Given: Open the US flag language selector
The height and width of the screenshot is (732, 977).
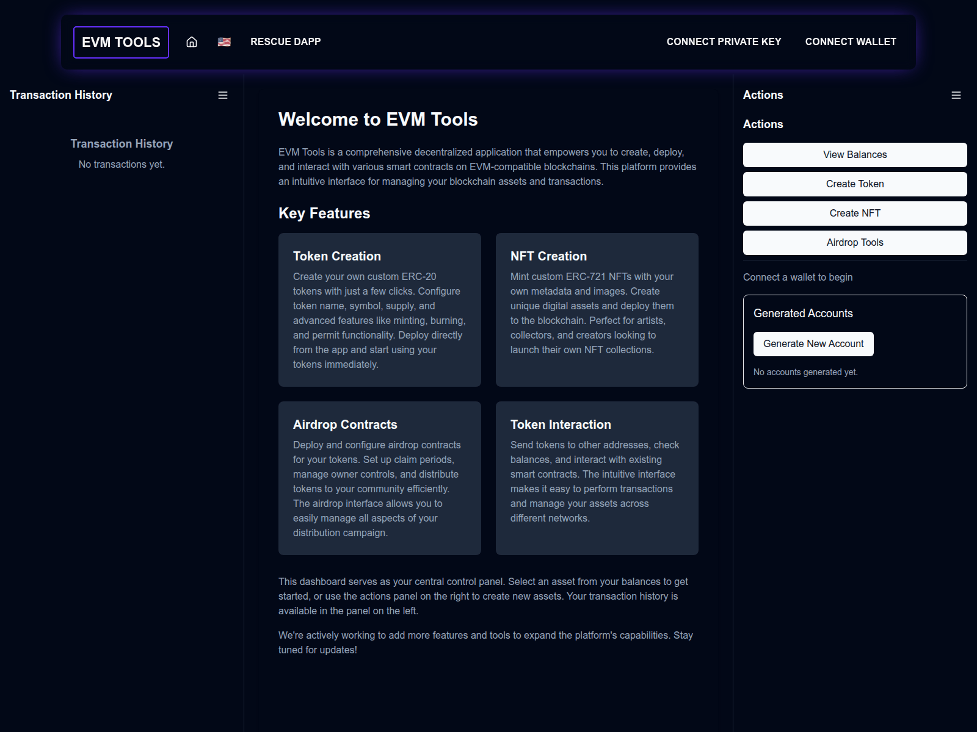Looking at the screenshot, I should pos(224,42).
